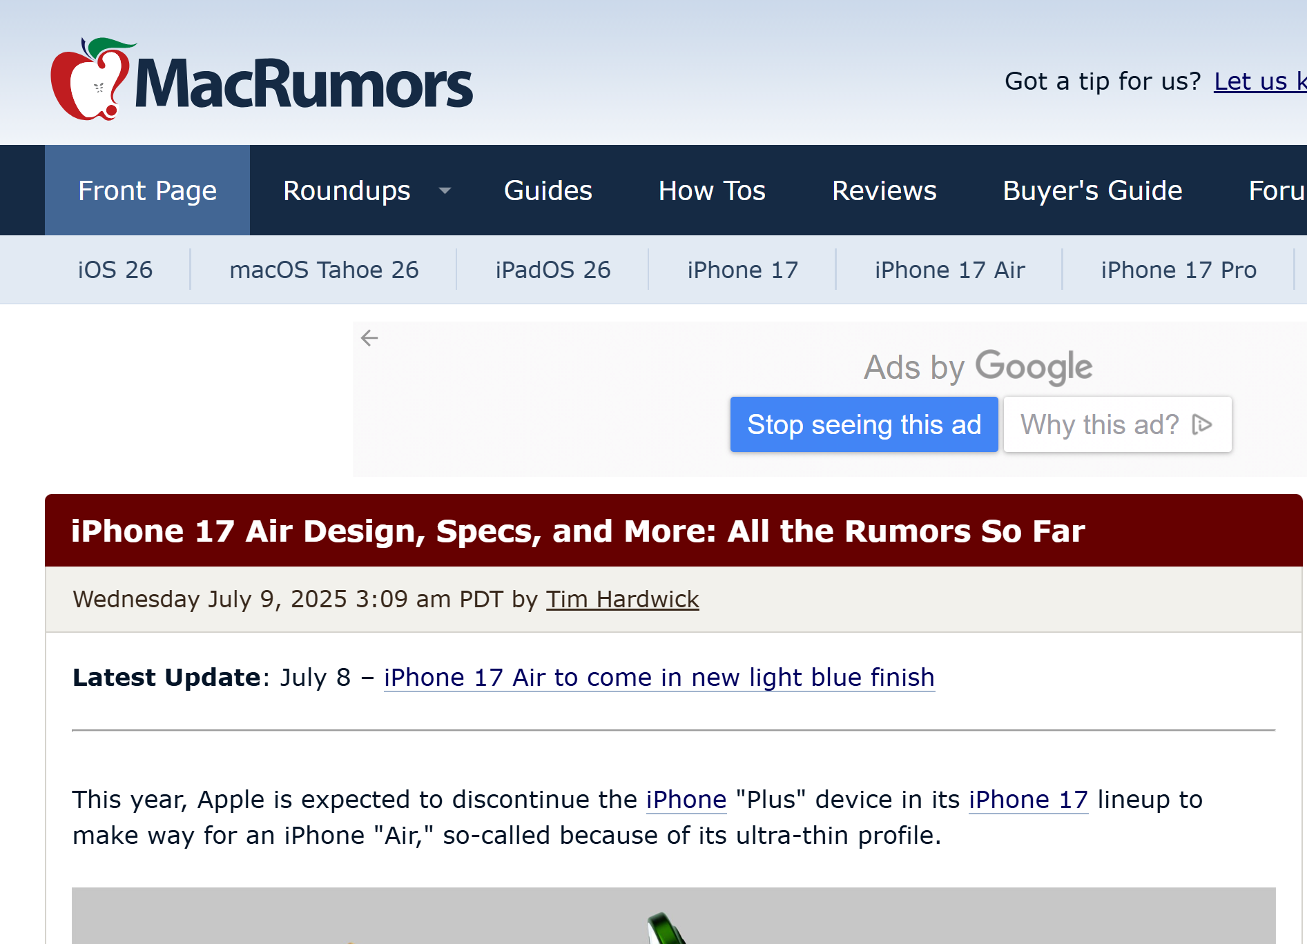Screen dimensions: 1307x944
Task: Open the Front Page tab
Action: (147, 190)
